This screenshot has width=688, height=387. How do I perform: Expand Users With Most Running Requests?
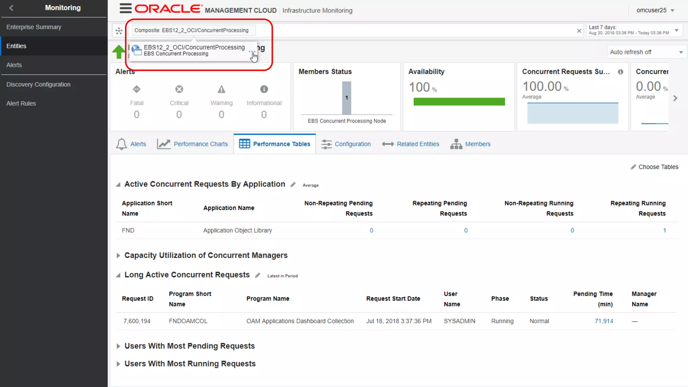(118, 364)
